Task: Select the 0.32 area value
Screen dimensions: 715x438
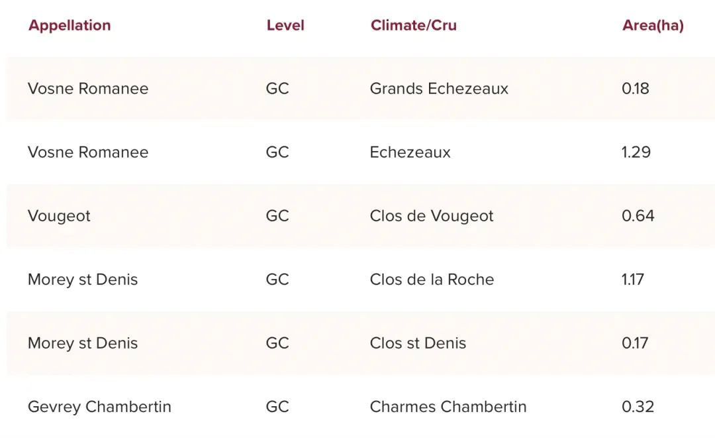Action: [x=638, y=407]
